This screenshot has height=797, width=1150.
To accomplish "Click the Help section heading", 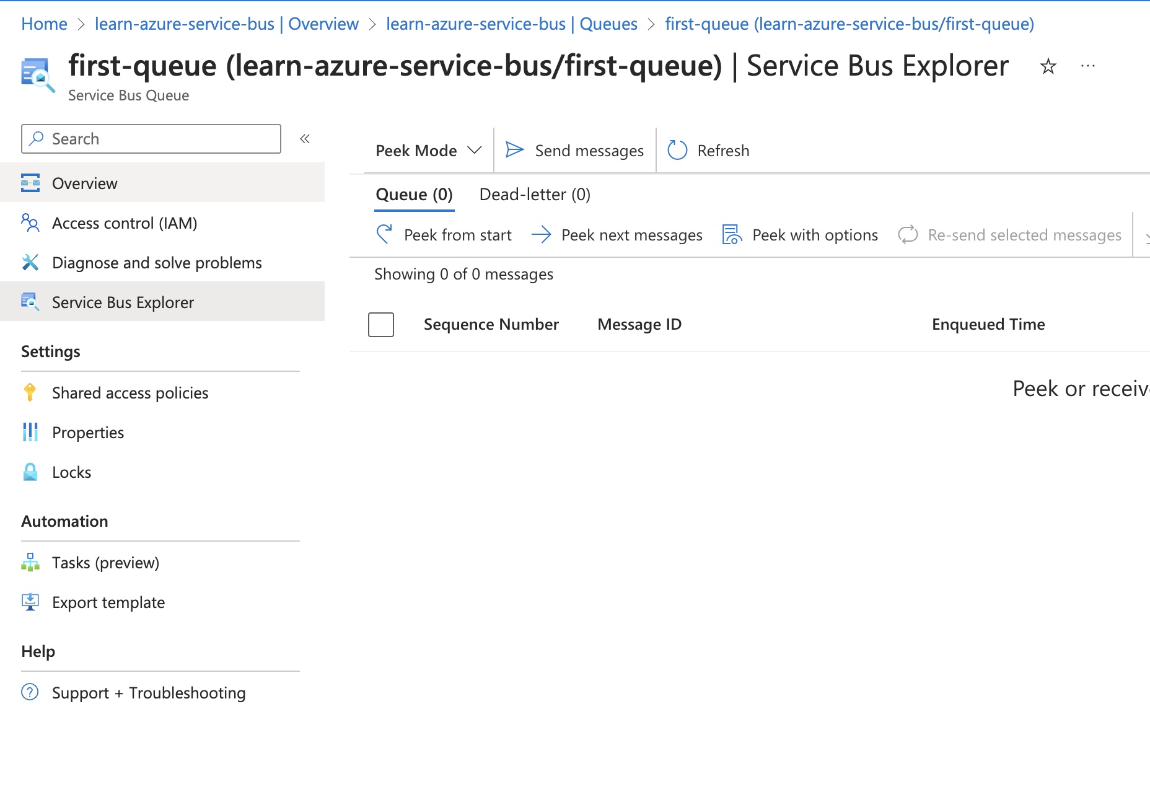I will coord(38,651).
